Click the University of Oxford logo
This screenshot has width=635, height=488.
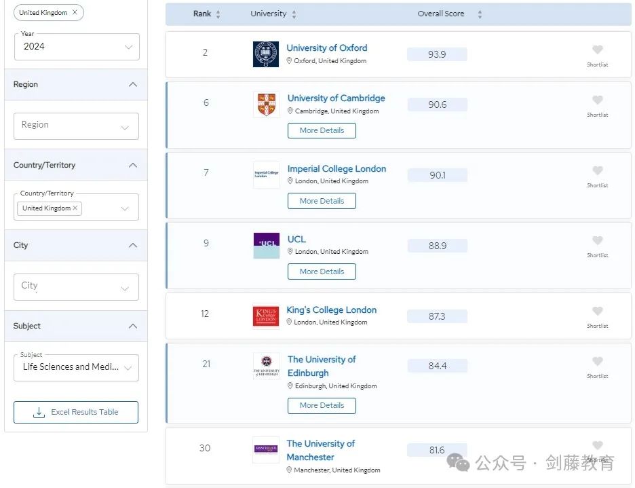[x=266, y=54]
